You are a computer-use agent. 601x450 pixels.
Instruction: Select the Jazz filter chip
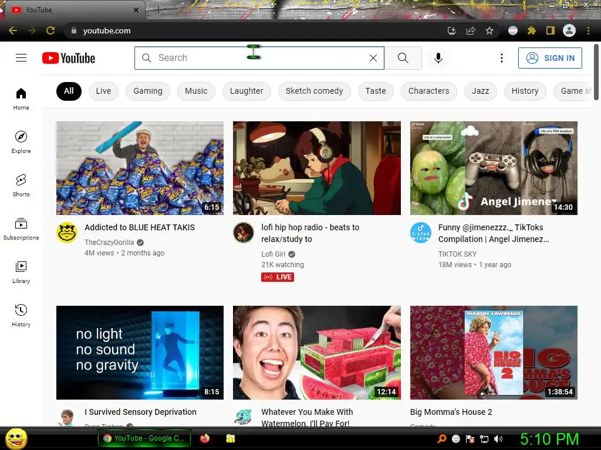pos(480,91)
